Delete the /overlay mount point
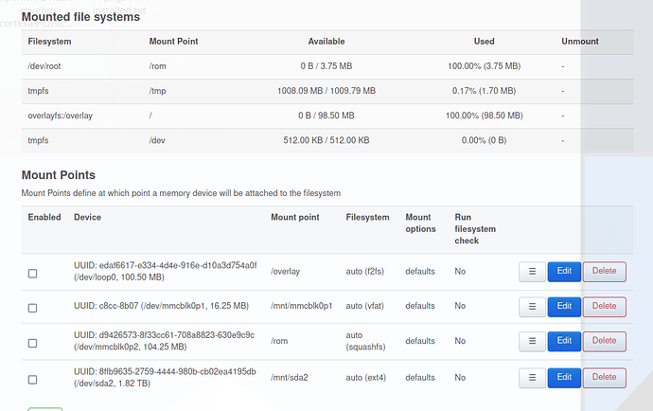The height and width of the screenshot is (411, 653). 605,272
